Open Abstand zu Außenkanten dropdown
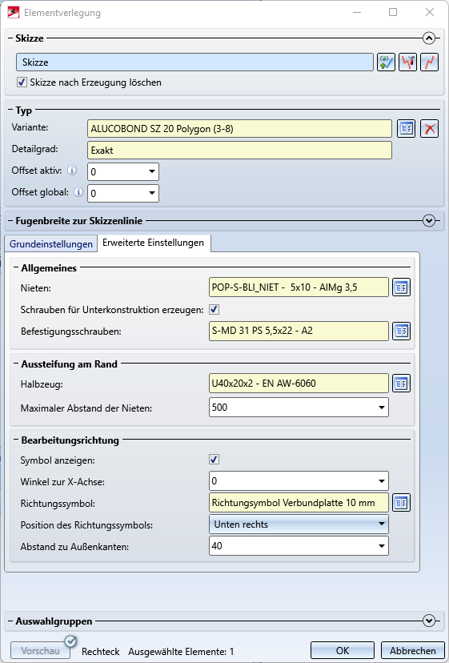Viewport: 449px width, 663px height. [381, 546]
